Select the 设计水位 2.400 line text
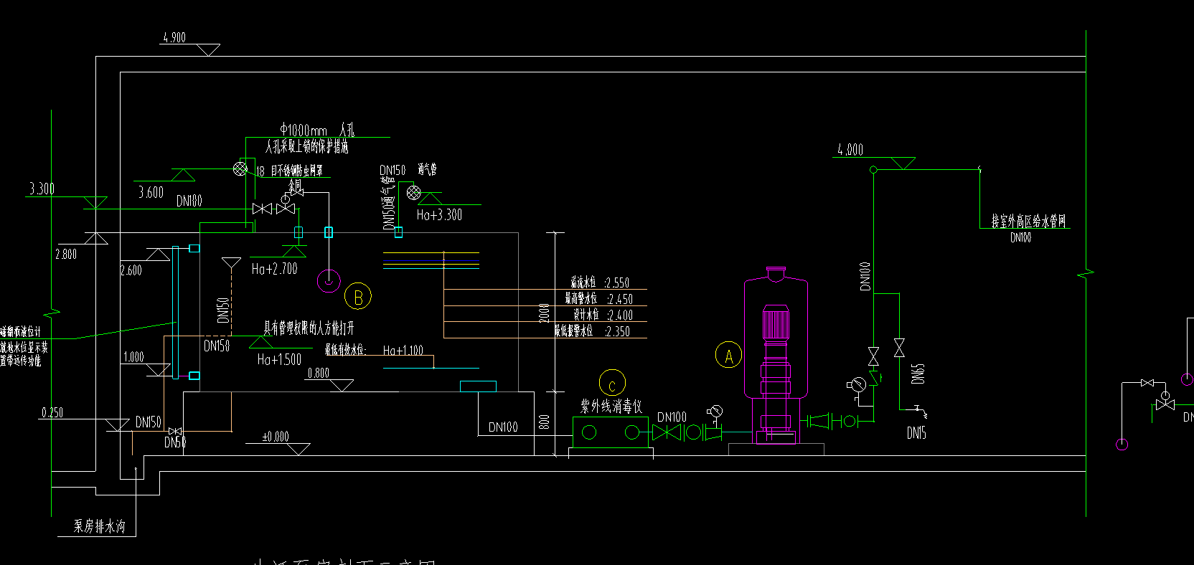 603,315
